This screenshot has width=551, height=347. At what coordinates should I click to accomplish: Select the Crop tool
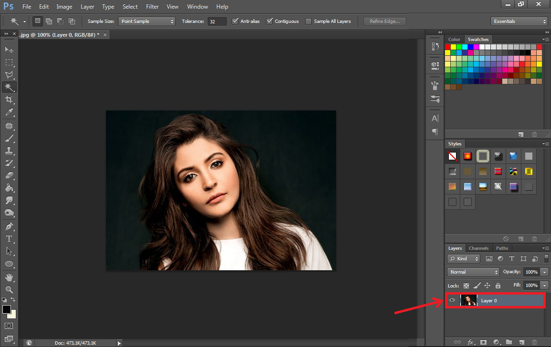pyautogui.click(x=9, y=100)
